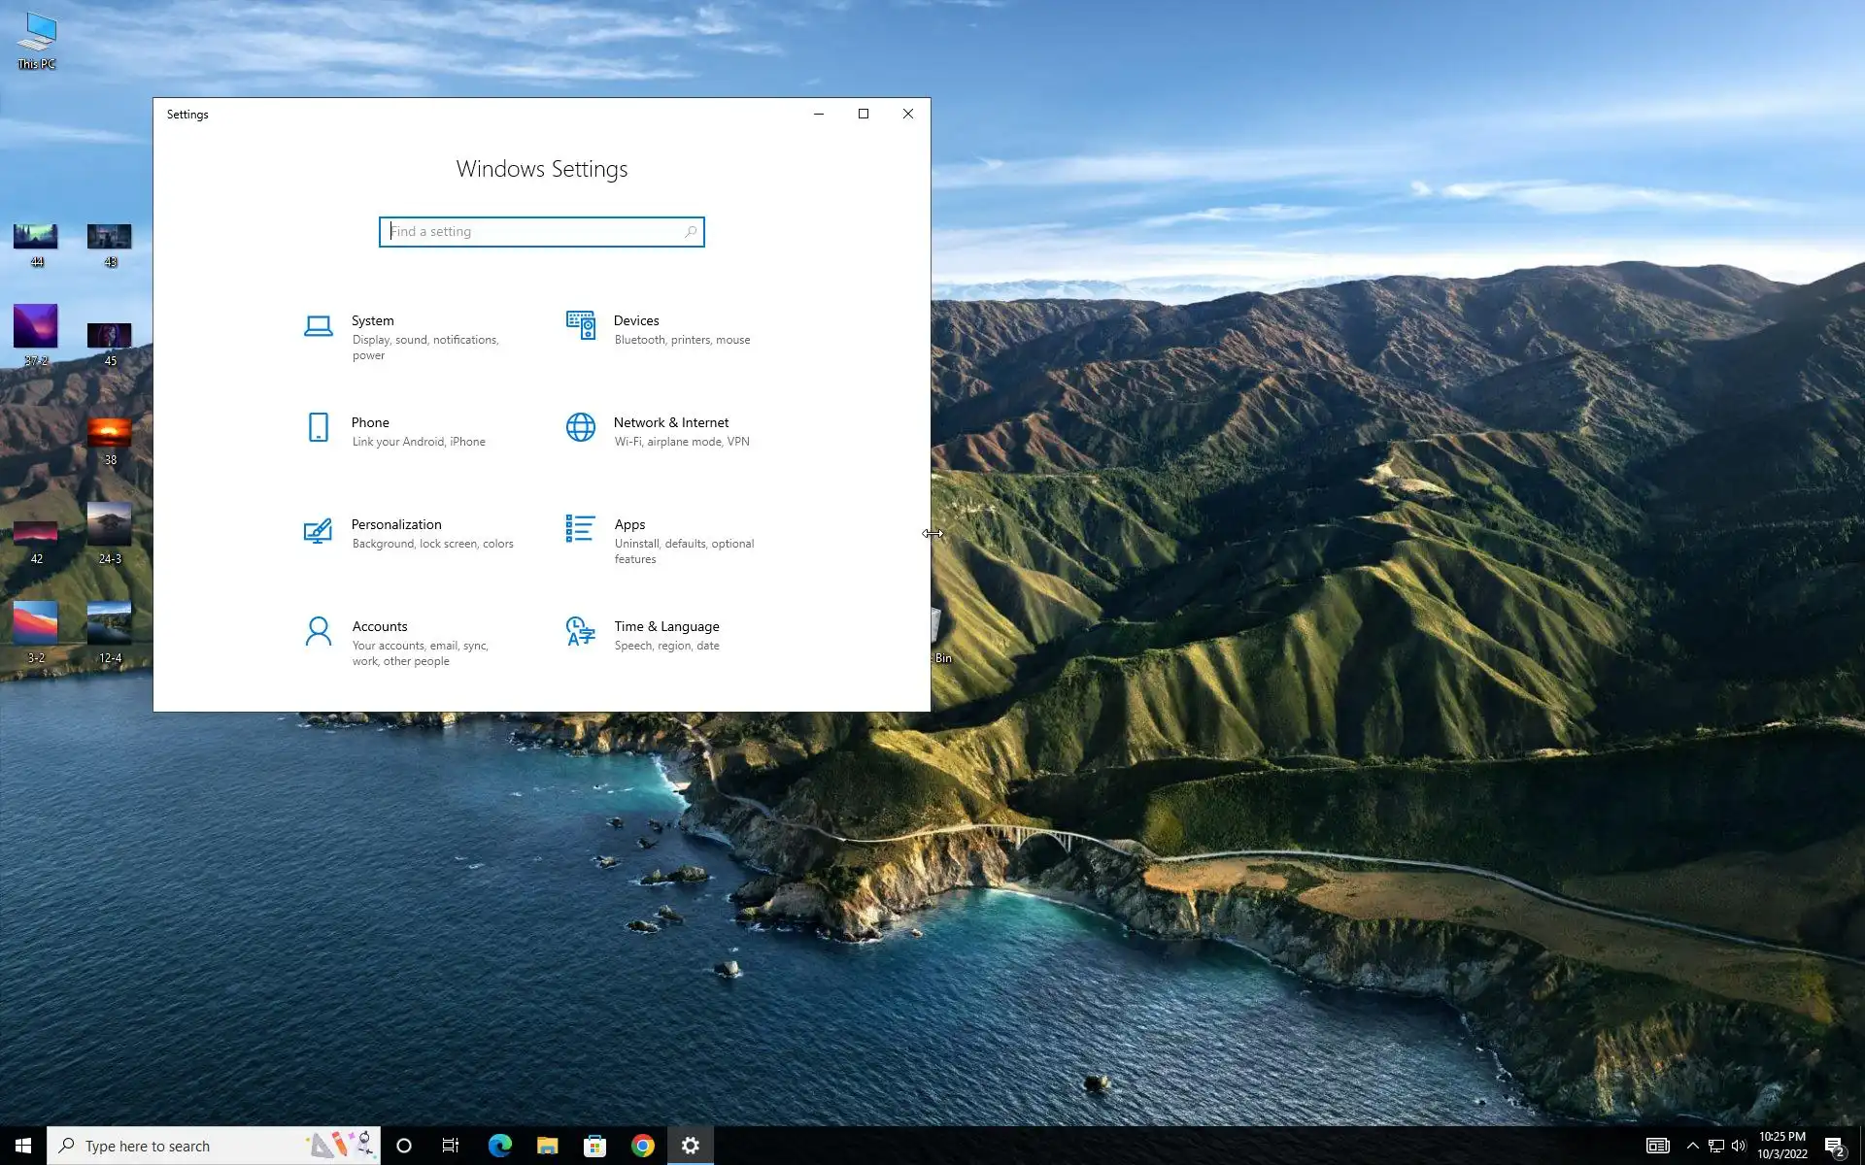Click the Find a setting search box

click(532, 232)
